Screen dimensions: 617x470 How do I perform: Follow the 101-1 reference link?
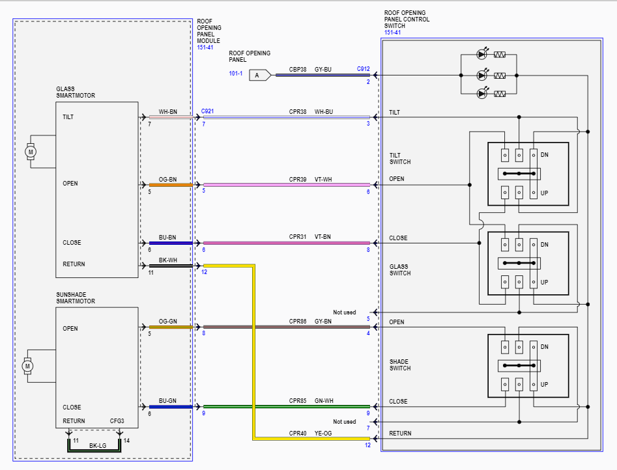[x=236, y=74]
